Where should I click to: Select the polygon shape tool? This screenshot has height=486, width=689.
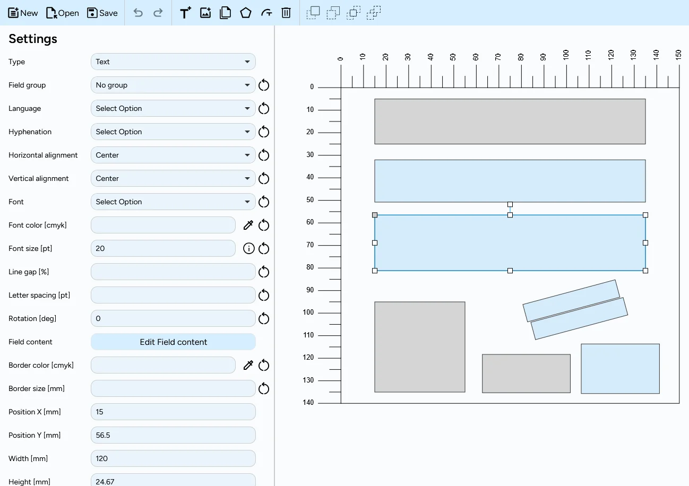[x=245, y=13]
